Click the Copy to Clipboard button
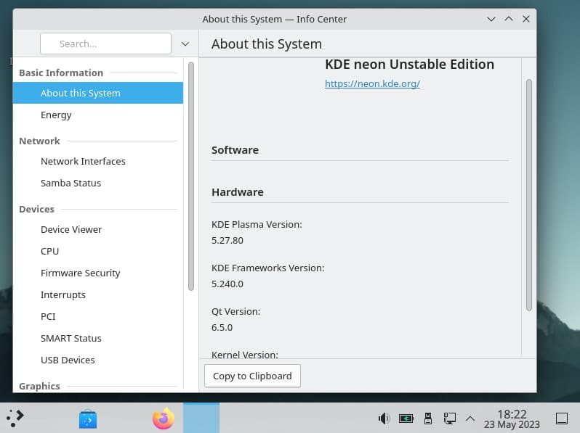The height and width of the screenshot is (433, 580). pyautogui.click(x=252, y=376)
